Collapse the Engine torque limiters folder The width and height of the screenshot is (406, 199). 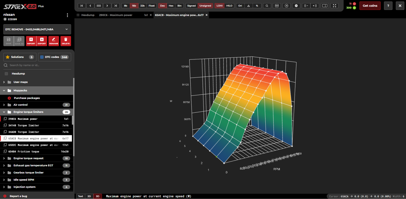click(x=28, y=112)
